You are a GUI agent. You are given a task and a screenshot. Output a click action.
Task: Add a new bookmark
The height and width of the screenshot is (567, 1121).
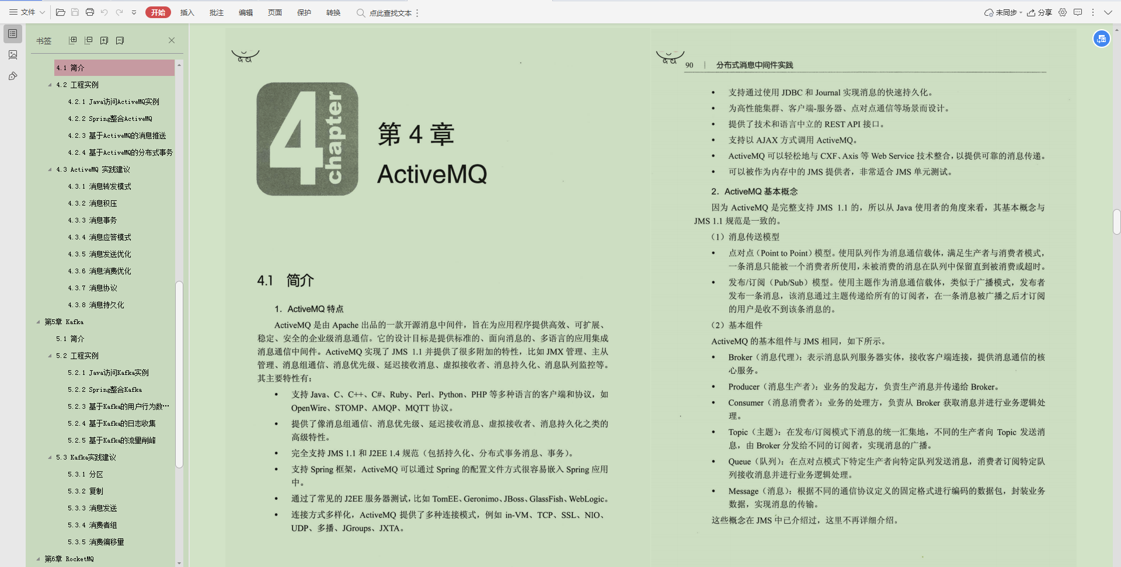104,40
